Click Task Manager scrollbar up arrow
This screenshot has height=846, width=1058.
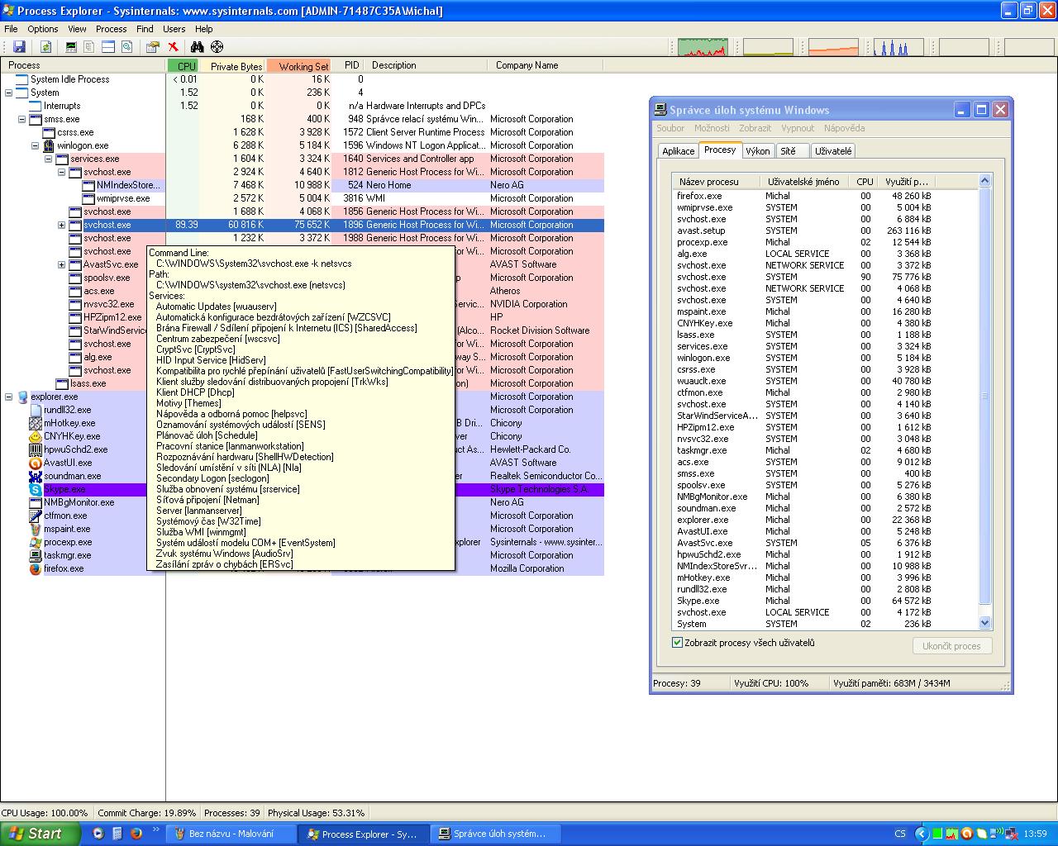pos(984,182)
